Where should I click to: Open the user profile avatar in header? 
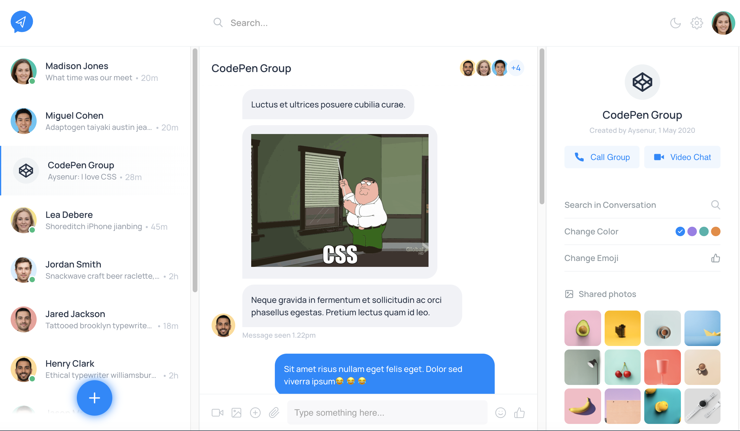click(x=723, y=23)
